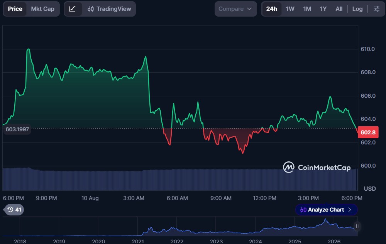Image resolution: width=386 pixels, height=244 pixels.
Task: Open the TradingView chart mode
Action: (109, 9)
